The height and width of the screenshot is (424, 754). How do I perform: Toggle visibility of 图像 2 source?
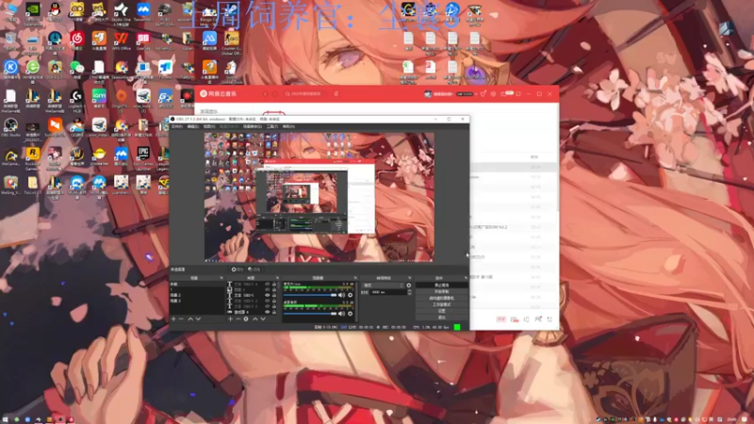268,289
